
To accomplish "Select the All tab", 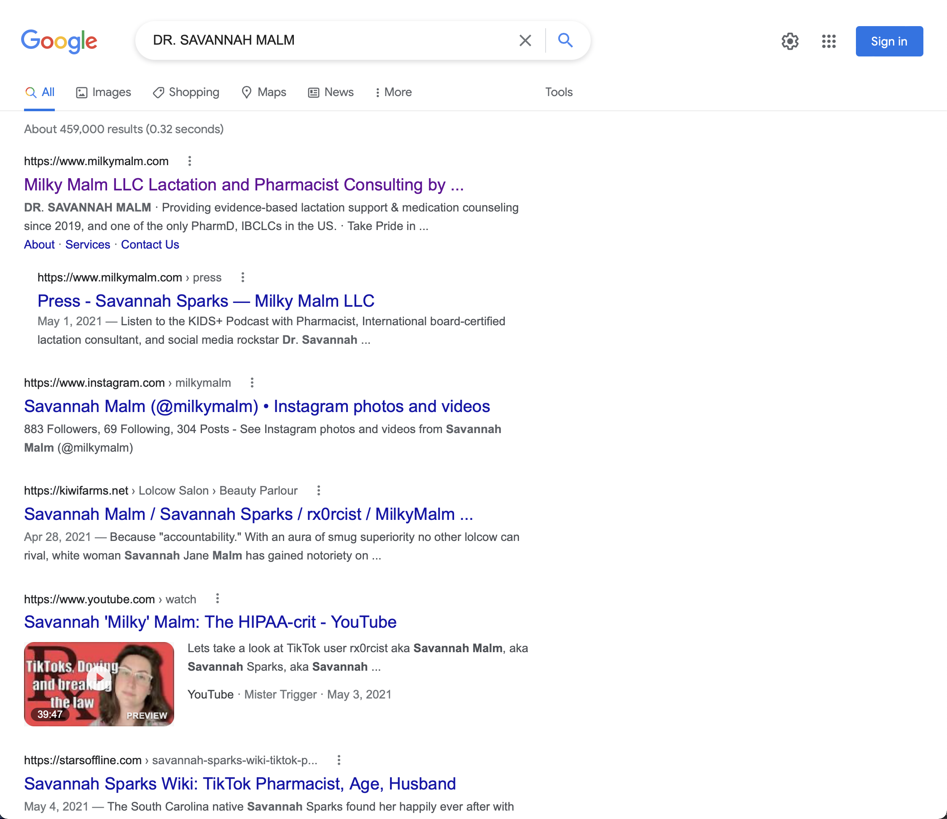I will 39,92.
